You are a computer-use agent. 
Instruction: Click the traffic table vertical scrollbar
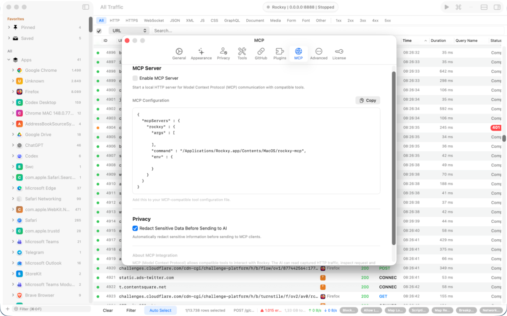pos(504,138)
